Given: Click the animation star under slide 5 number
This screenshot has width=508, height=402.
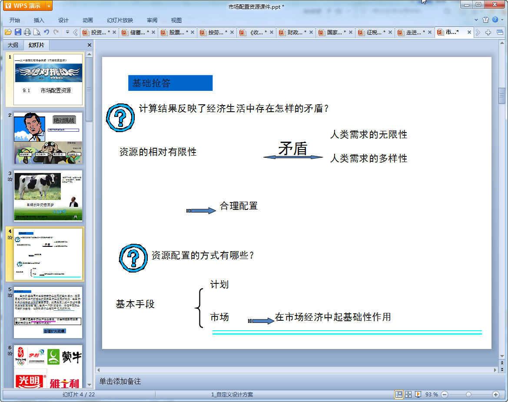Looking at the screenshot, I should tap(10, 296).
